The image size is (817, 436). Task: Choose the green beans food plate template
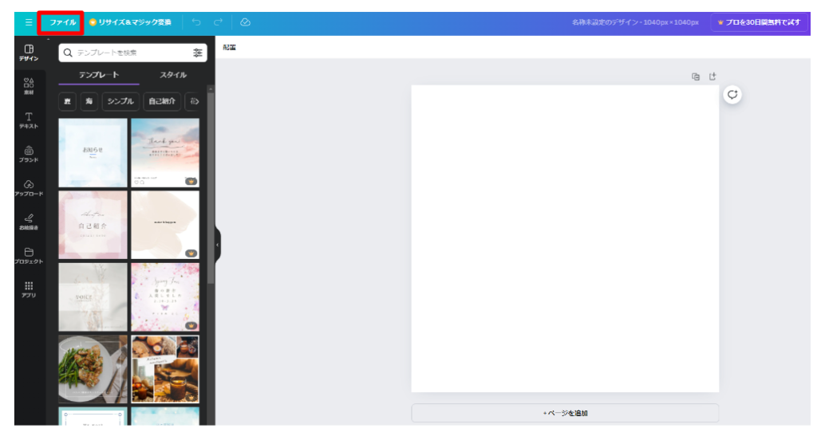click(93, 369)
